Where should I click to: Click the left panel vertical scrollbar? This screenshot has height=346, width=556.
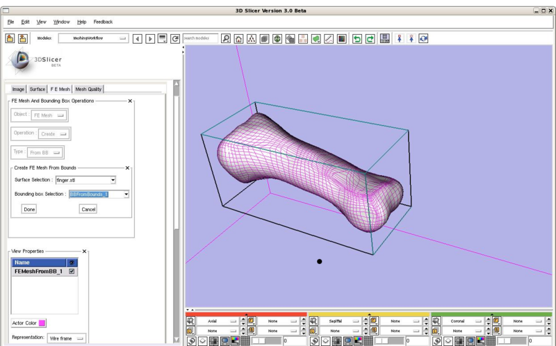tap(177, 212)
